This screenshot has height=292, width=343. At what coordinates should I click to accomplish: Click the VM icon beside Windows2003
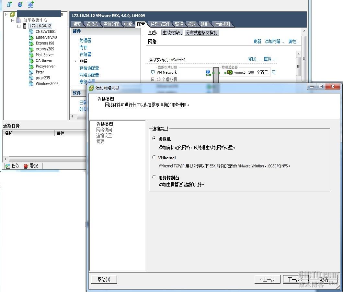coord(31,83)
